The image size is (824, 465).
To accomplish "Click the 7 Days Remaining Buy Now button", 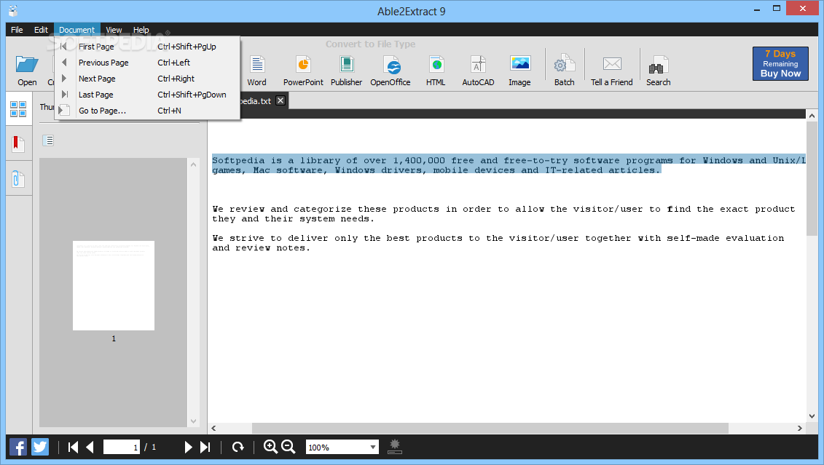I will pos(780,63).
